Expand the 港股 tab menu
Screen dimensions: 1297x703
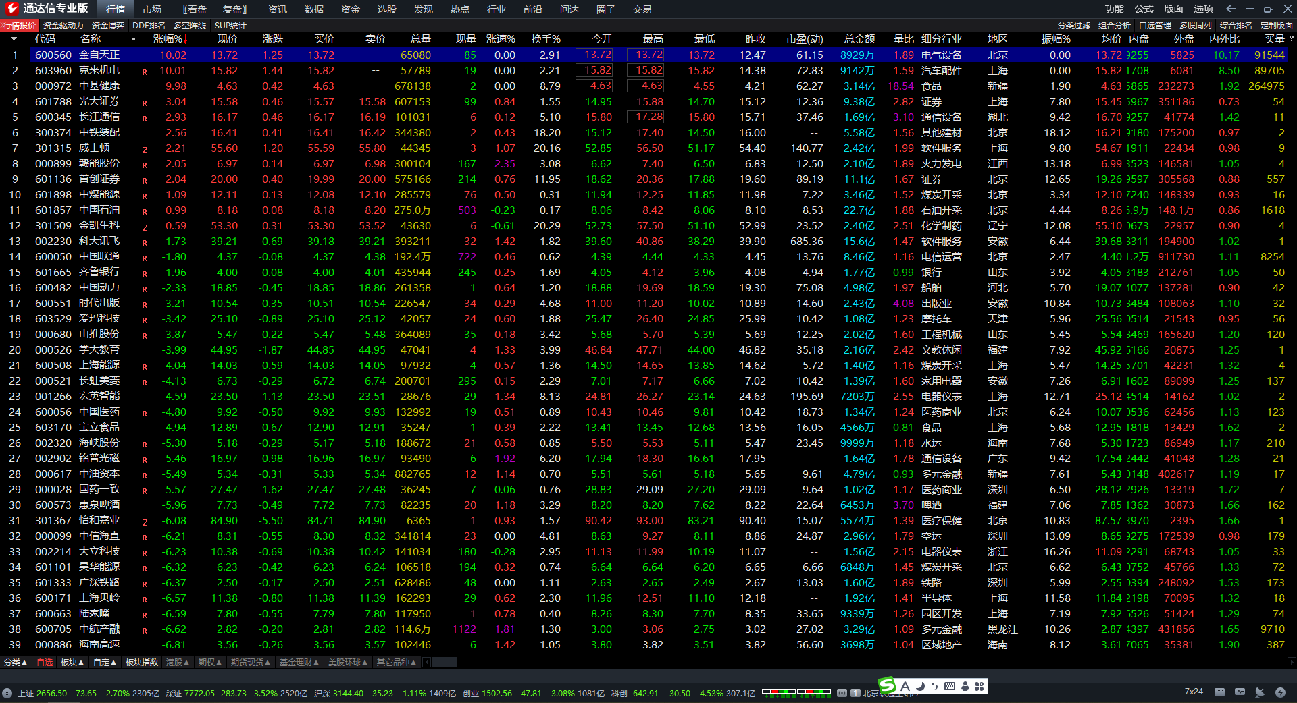pos(178,663)
